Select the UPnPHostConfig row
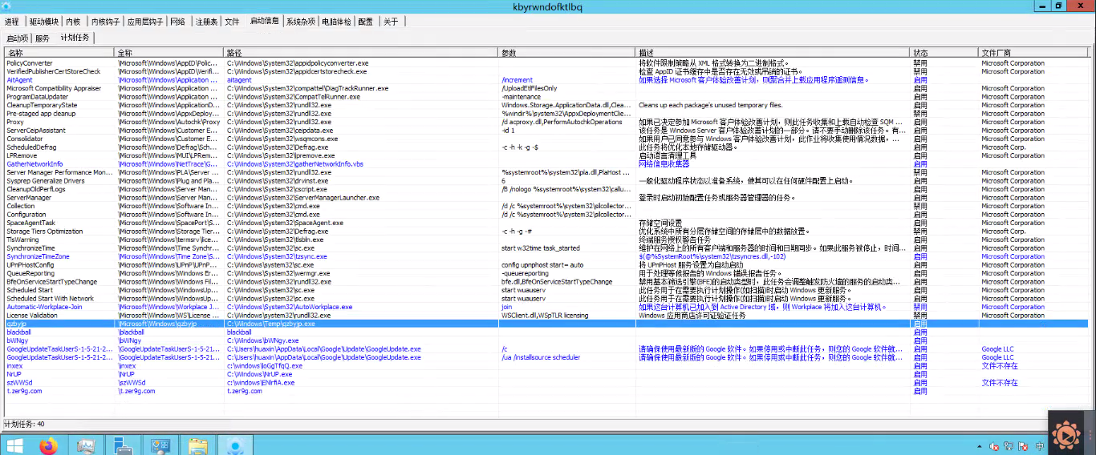Viewport: 1096px width, 455px height. tap(546, 265)
